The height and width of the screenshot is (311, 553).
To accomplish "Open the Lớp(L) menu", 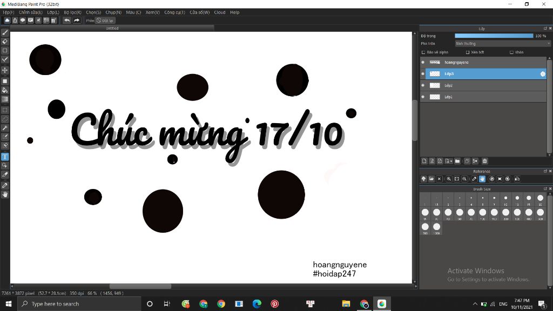I will (53, 12).
